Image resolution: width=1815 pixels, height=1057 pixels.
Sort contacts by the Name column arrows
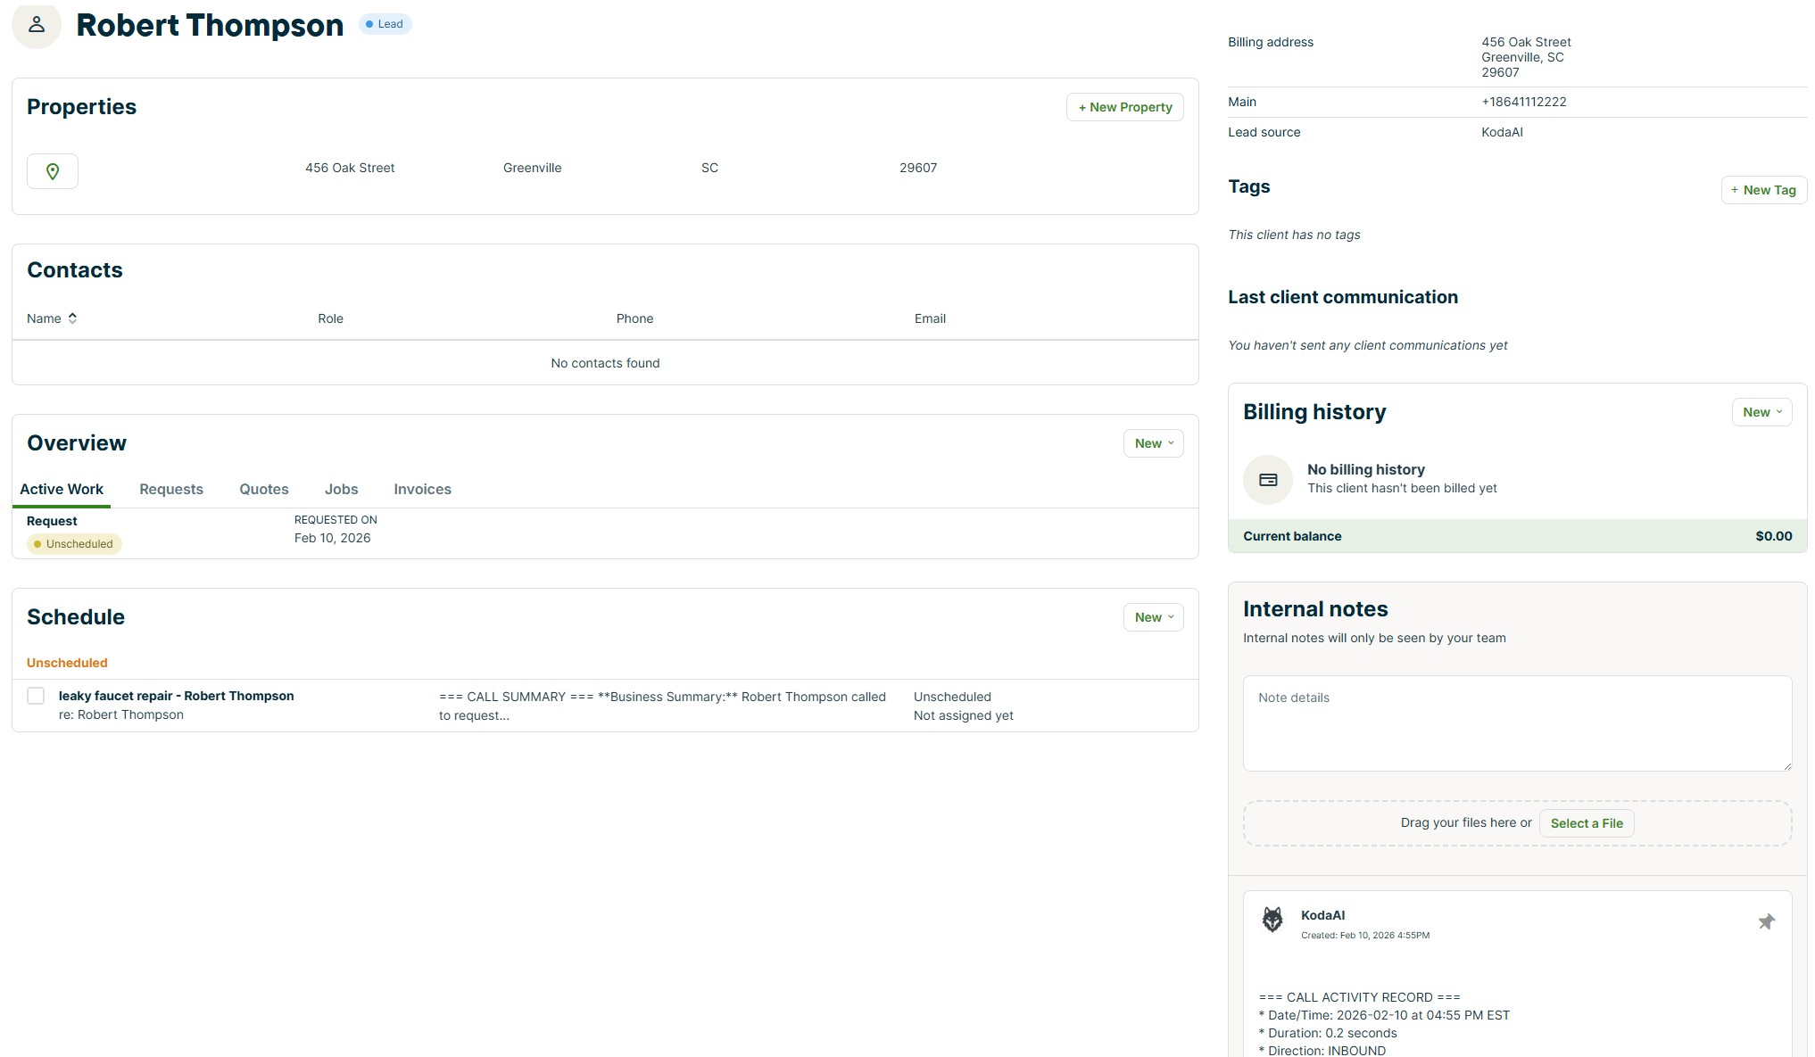[x=71, y=318]
